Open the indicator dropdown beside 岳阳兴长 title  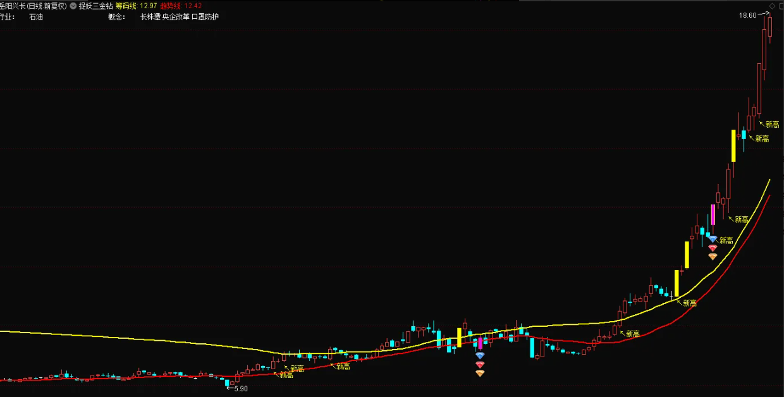73,6
